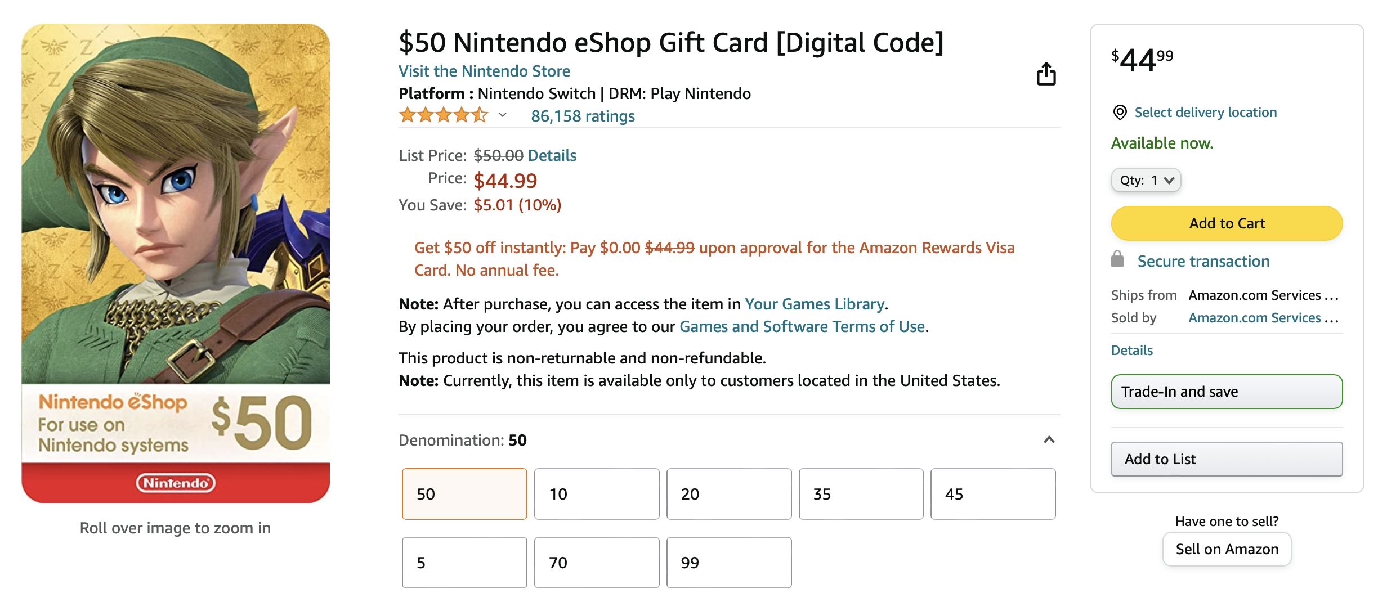Open Trade-In and save option
The height and width of the screenshot is (602, 1378).
tap(1227, 392)
